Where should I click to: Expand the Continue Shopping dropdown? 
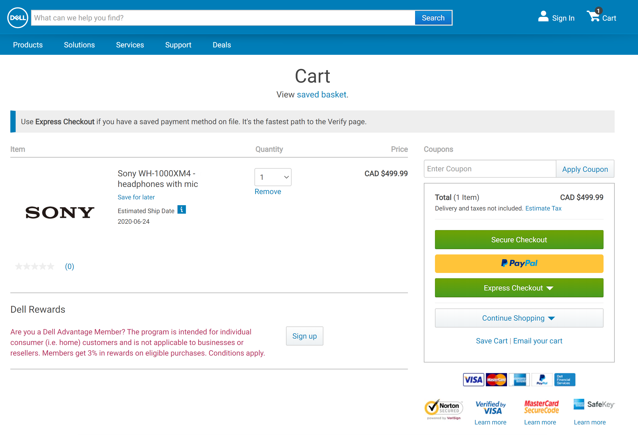point(519,318)
